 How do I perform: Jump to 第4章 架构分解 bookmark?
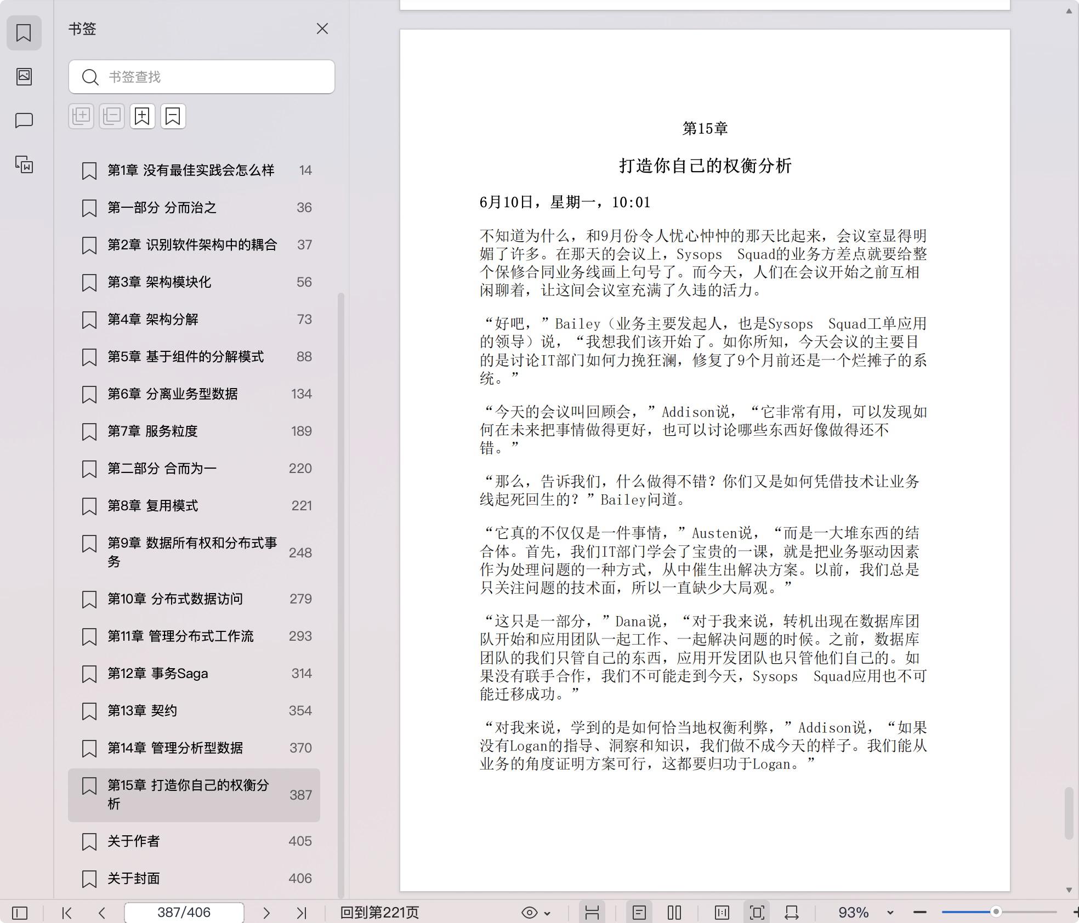[194, 320]
